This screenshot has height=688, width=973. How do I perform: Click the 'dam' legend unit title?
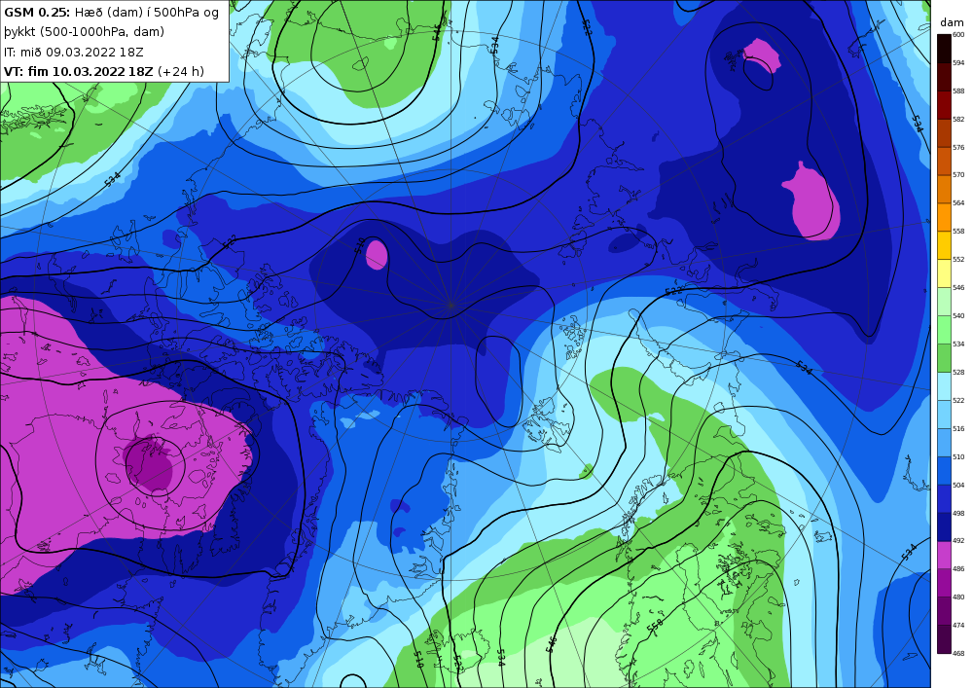click(x=952, y=22)
